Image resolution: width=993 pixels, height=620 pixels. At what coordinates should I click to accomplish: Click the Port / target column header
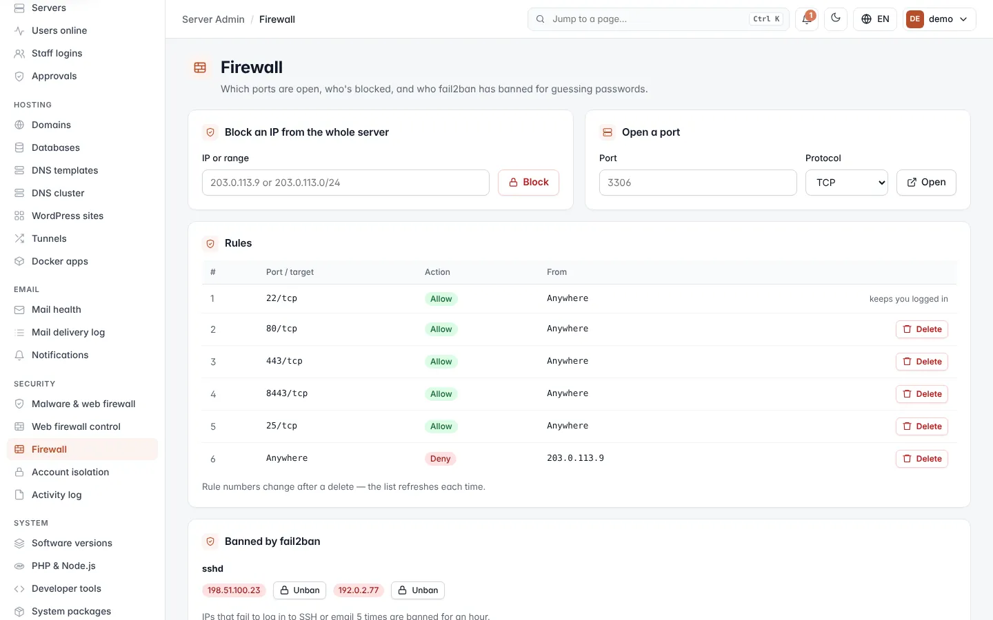click(x=290, y=272)
